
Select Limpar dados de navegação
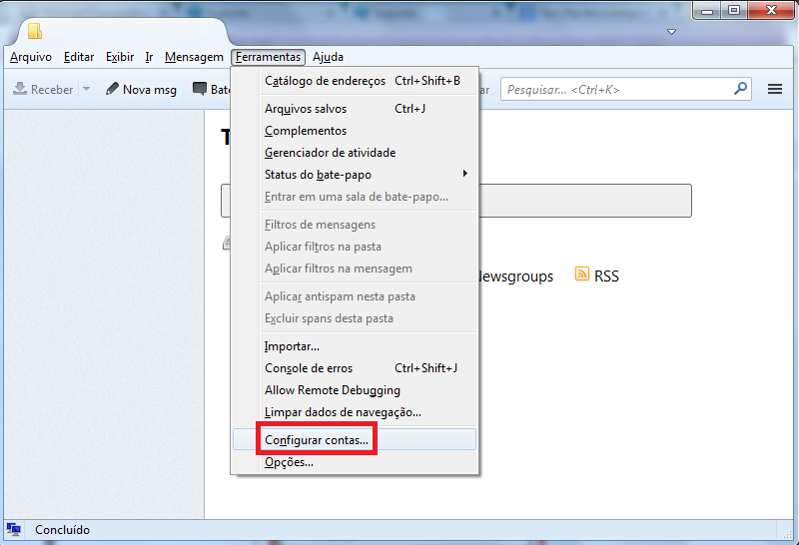[343, 412]
